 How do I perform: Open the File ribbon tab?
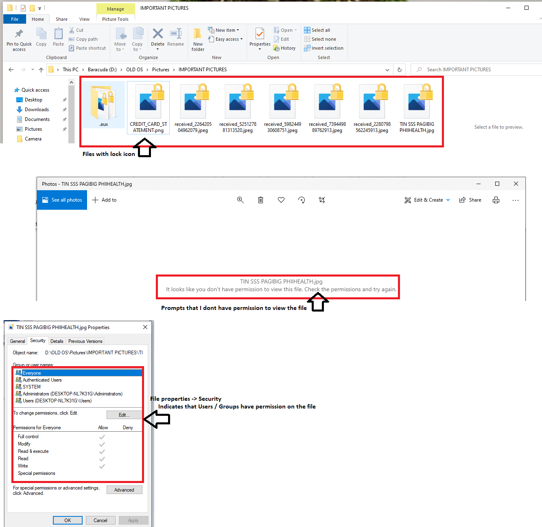pyautogui.click(x=15, y=19)
